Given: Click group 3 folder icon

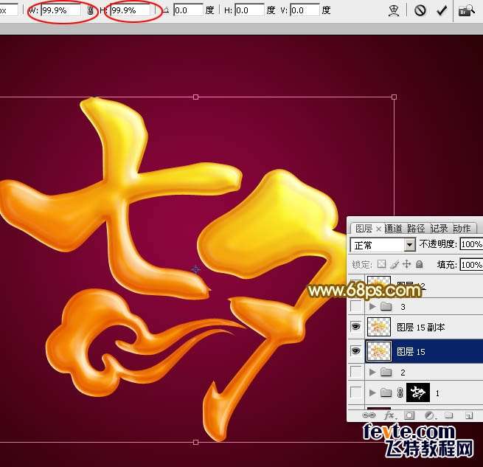Looking at the screenshot, I should (x=386, y=306).
